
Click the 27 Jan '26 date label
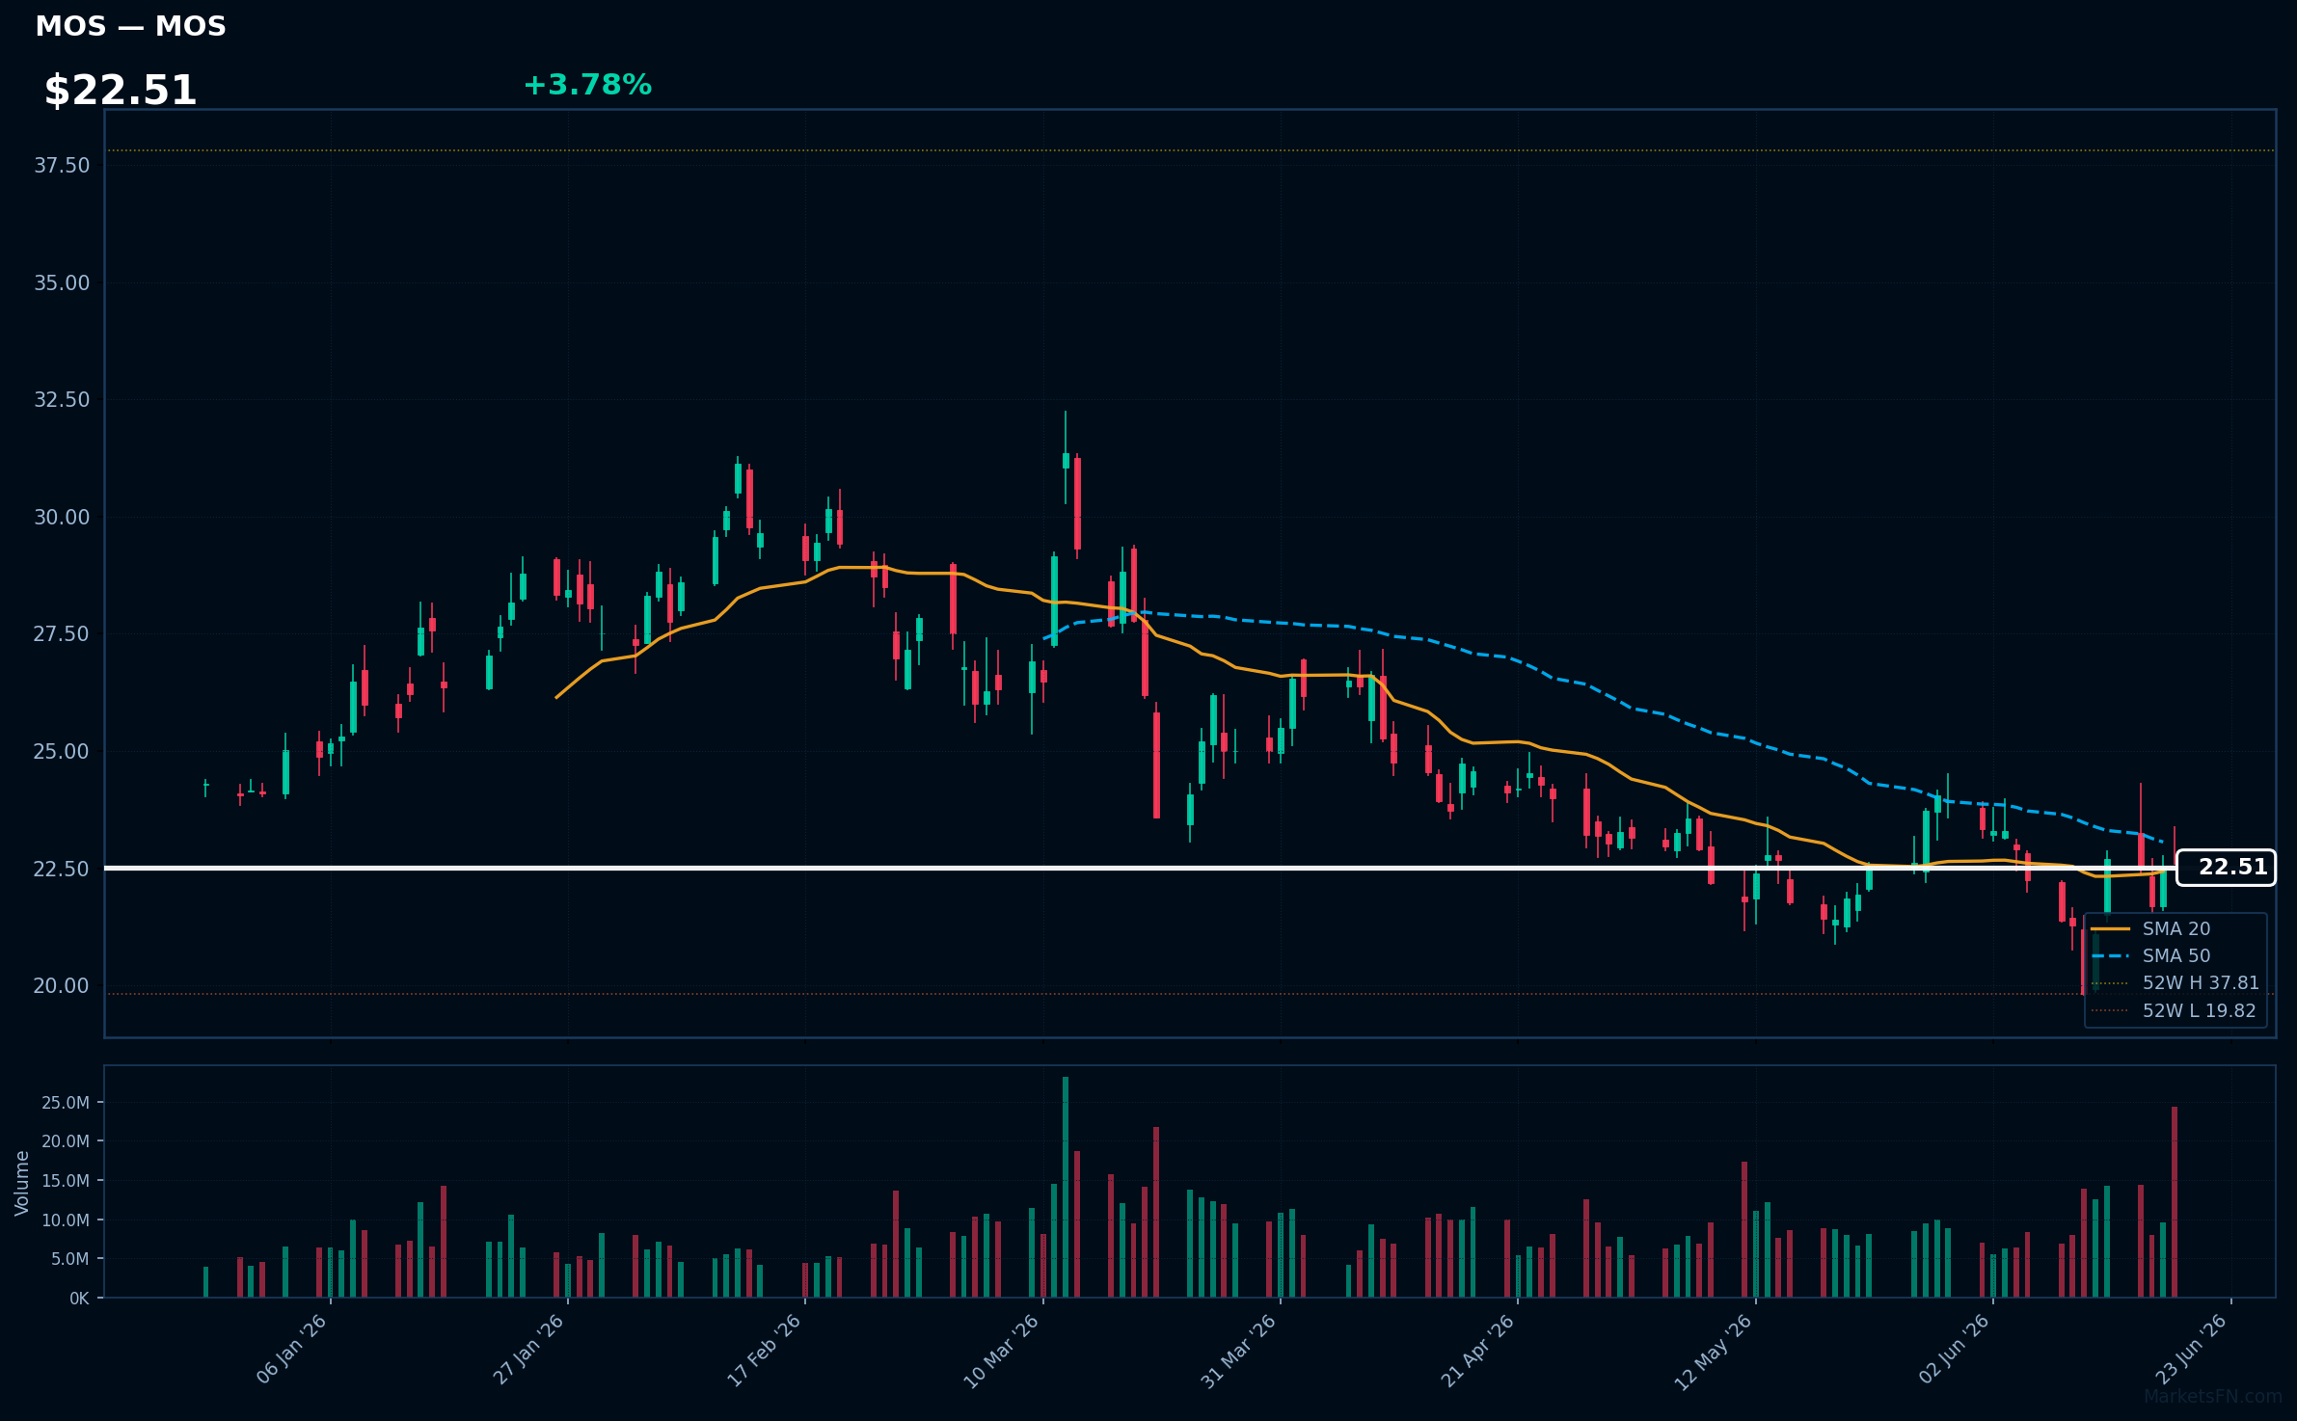point(529,1349)
